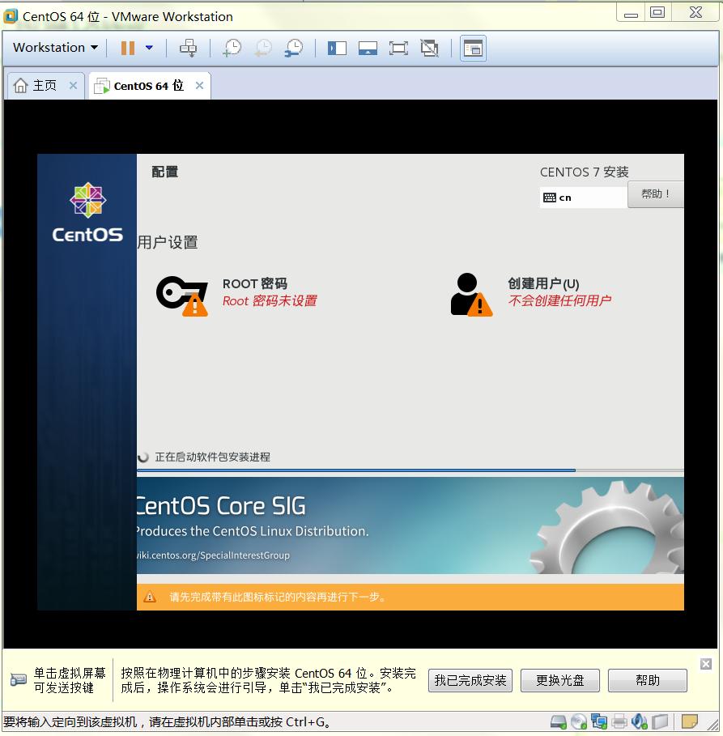The image size is (723, 736).
Task: Click the sound card status icon
Action: coord(640,721)
